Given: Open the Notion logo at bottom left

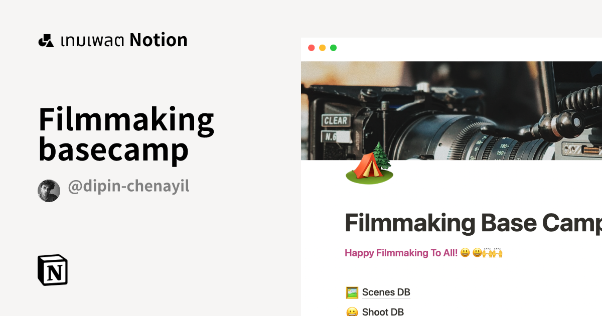Looking at the screenshot, I should (53, 271).
